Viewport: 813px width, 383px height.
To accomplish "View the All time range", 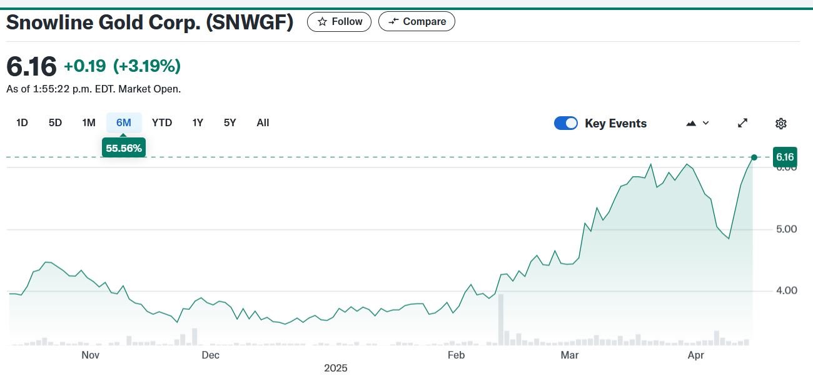I will [263, 122].
